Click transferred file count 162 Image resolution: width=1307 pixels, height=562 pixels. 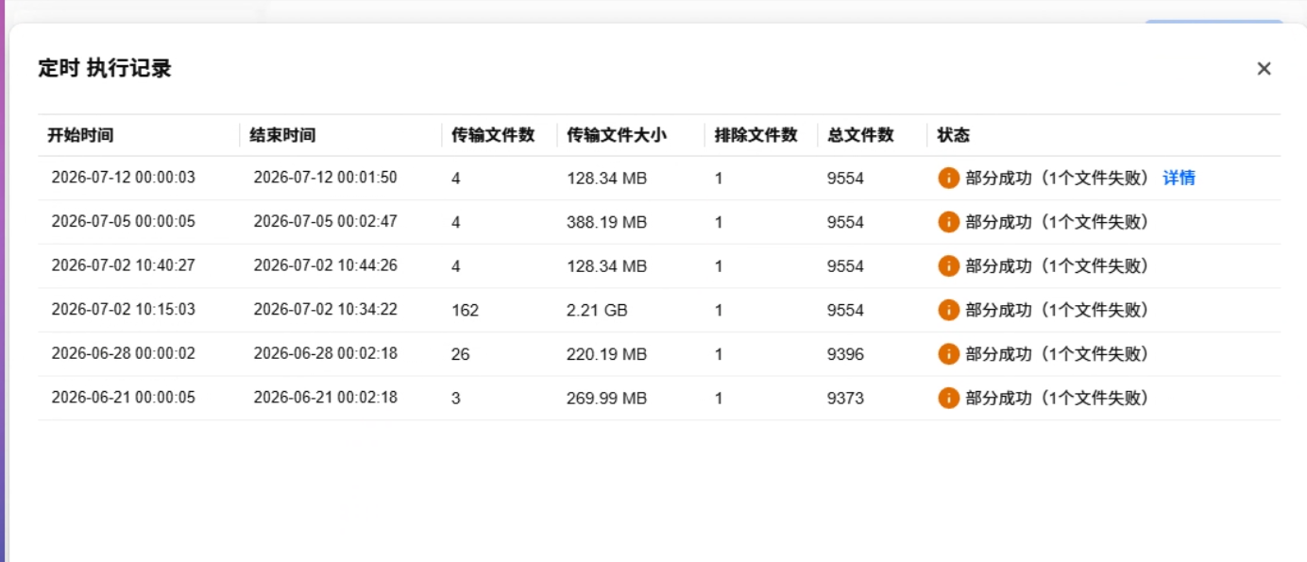point(465,310)
